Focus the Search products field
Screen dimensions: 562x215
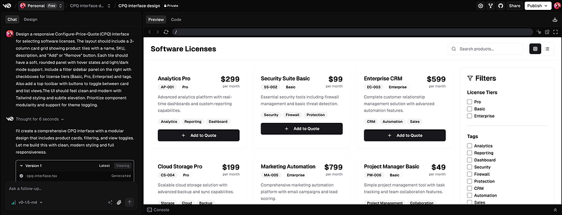[x=486, y=49]
